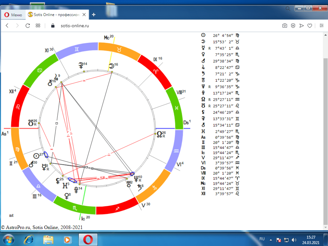Click the page scrollbar up arrow
Screen dimensions: 328x246
[x=325, y=34]
